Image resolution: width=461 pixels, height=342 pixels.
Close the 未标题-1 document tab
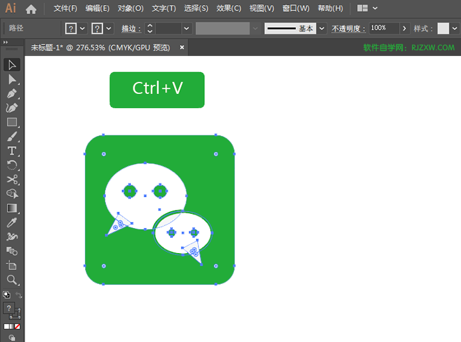(x=182, y=47)
